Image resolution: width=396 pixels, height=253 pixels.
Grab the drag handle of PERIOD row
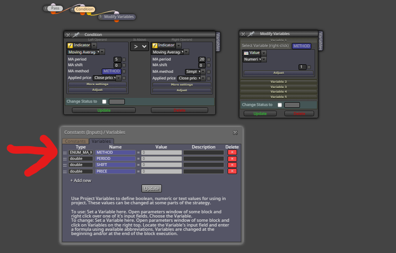point(65,159)
